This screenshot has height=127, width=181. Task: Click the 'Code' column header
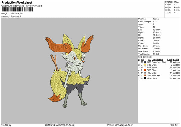point(170,60)
